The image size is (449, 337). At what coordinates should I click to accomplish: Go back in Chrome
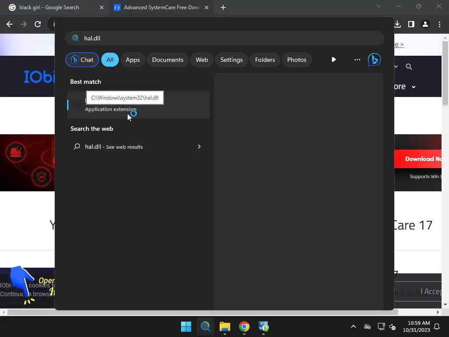click(x=10, y=24)
